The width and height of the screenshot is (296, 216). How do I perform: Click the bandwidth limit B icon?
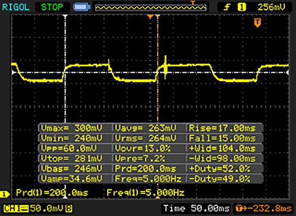69,209
